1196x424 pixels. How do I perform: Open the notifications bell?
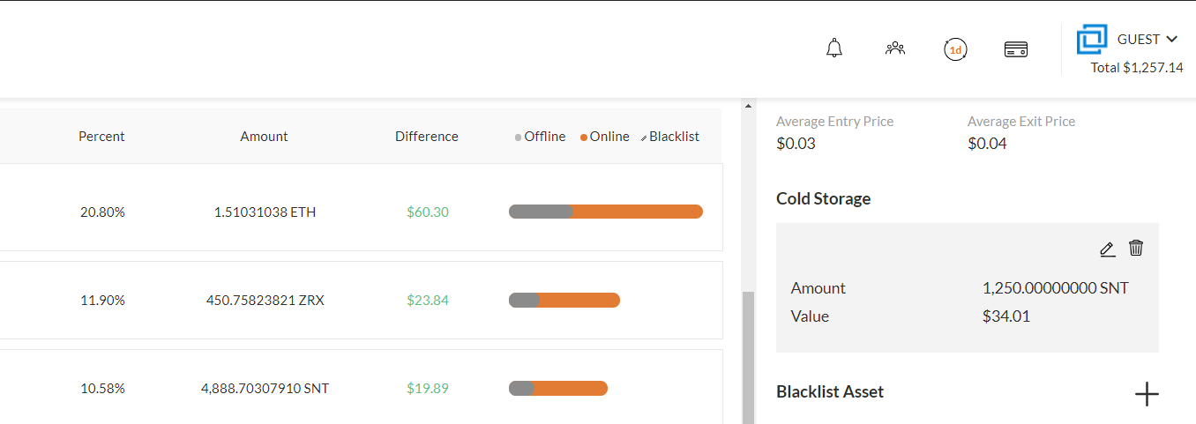(833, 48)
